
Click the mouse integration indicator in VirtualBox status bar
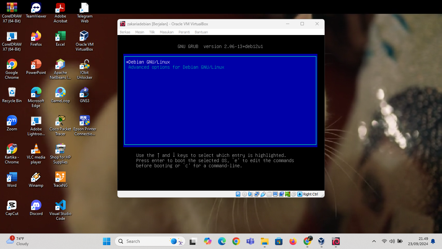[293, 194]
